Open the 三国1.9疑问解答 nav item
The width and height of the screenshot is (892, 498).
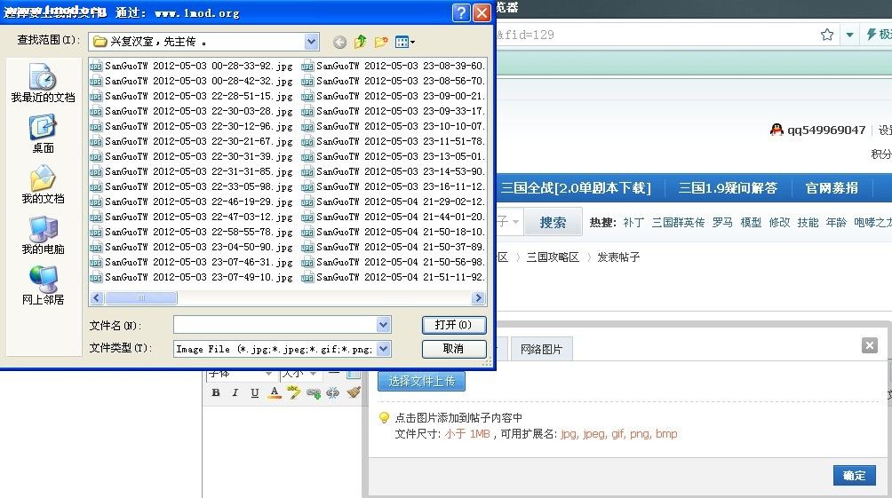(x=728, y=187)
